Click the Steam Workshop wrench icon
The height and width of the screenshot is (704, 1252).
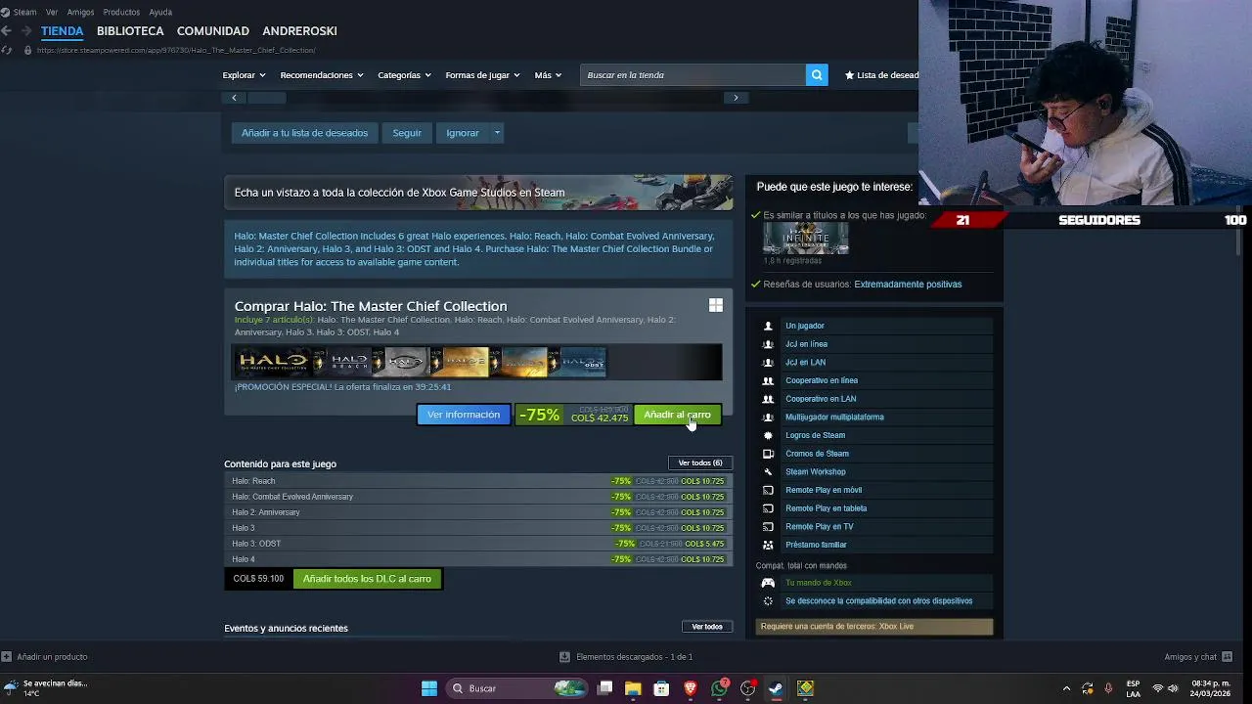pyautogui.click(x=768, y=472)
